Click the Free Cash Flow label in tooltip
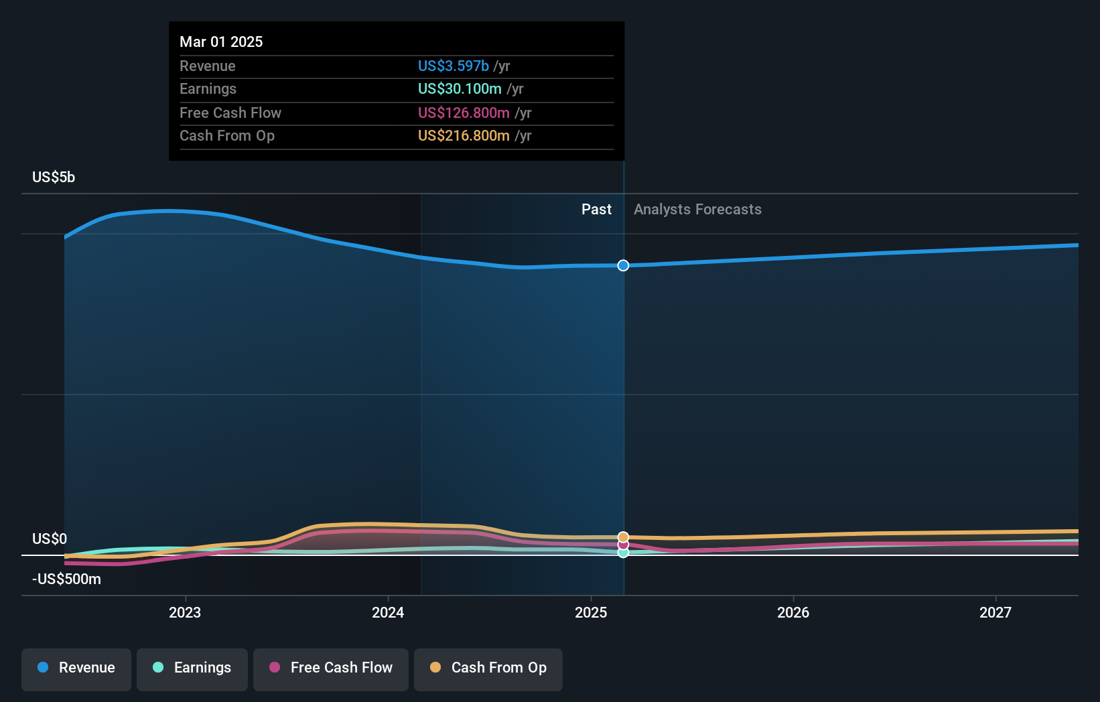Screen dimensions: 1100x702 (230, 113)
